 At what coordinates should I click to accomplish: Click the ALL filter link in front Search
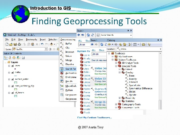tap(93, 50)
